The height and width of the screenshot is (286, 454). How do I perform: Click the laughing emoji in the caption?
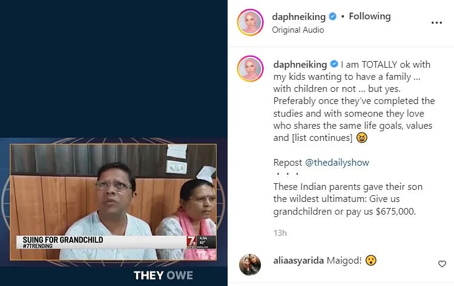[361, 138]
